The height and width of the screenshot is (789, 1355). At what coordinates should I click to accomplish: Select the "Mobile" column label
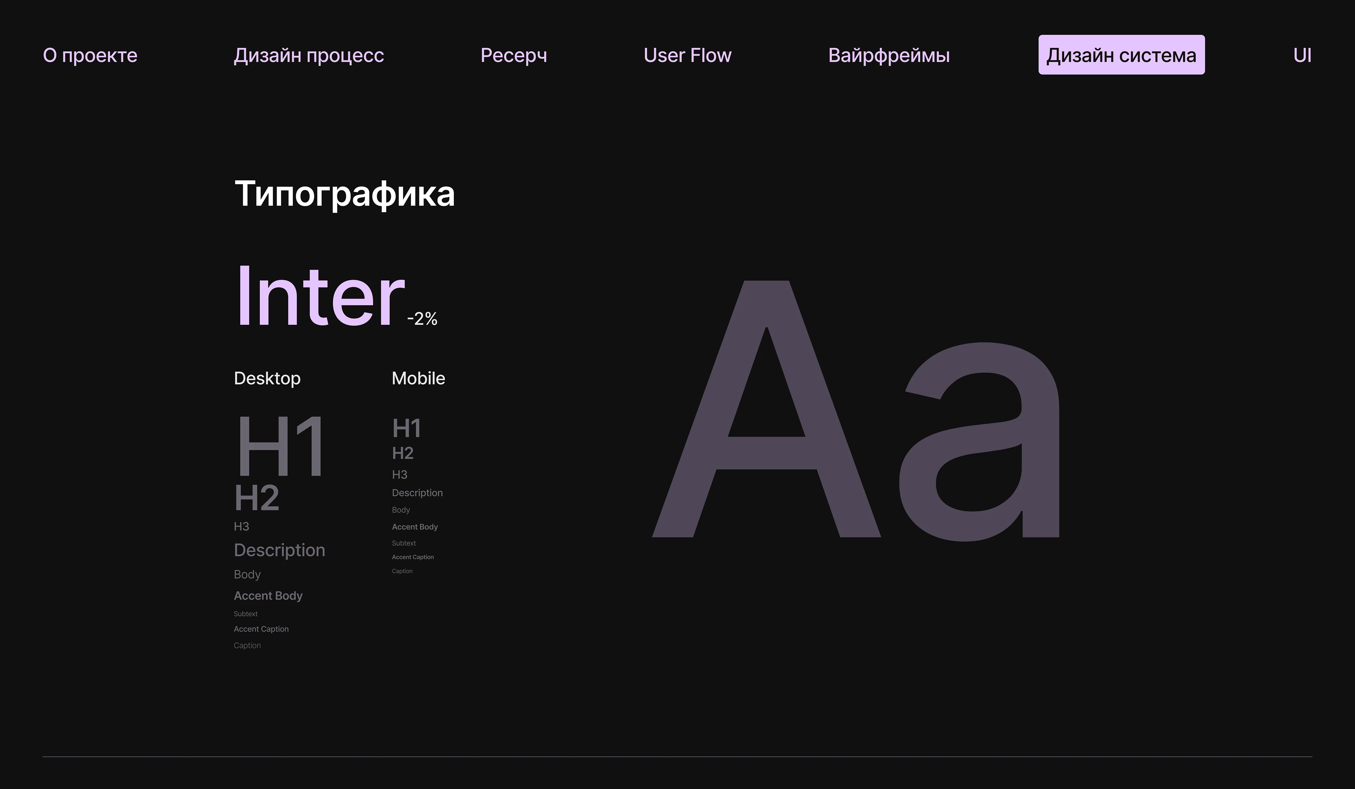click(418, 378)
